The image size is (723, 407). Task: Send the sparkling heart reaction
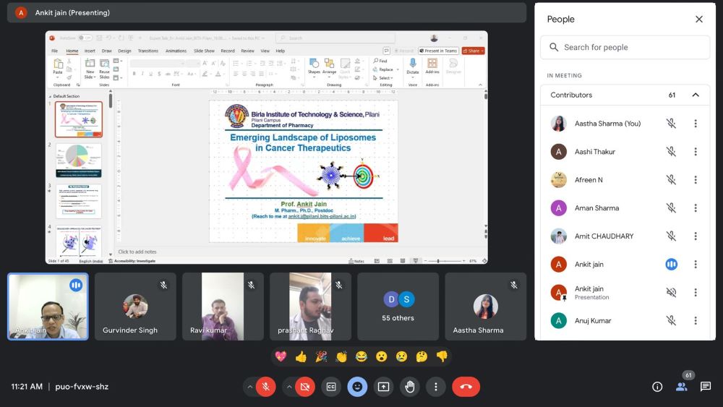(x=281, y=356)
